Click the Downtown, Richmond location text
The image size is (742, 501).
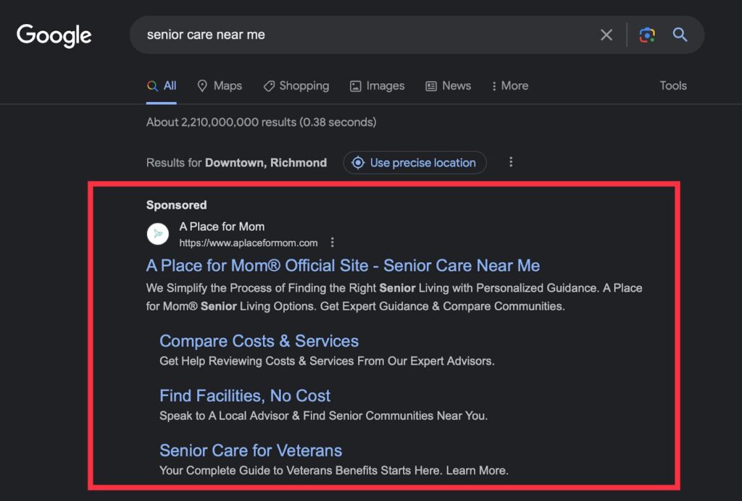(265, 163)
